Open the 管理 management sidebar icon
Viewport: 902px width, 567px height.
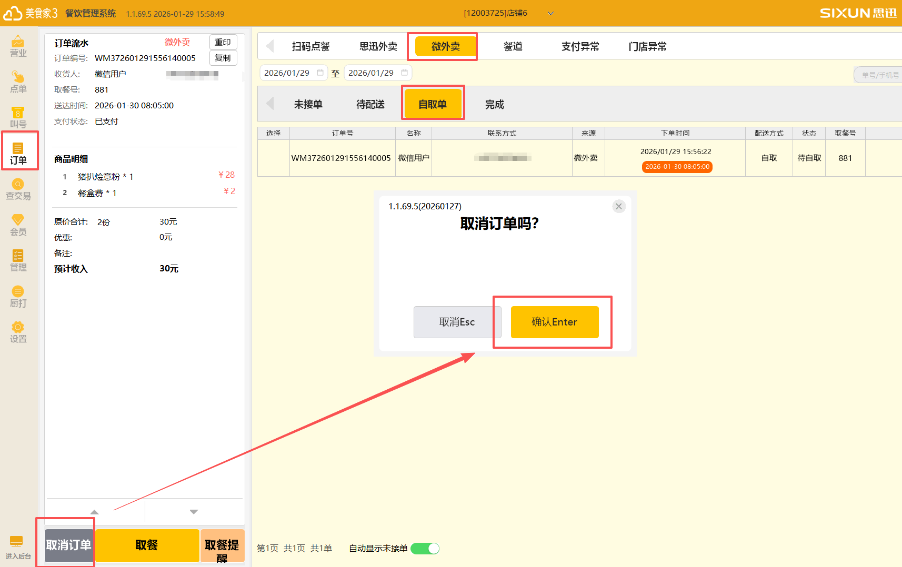[x=18, y=261]
